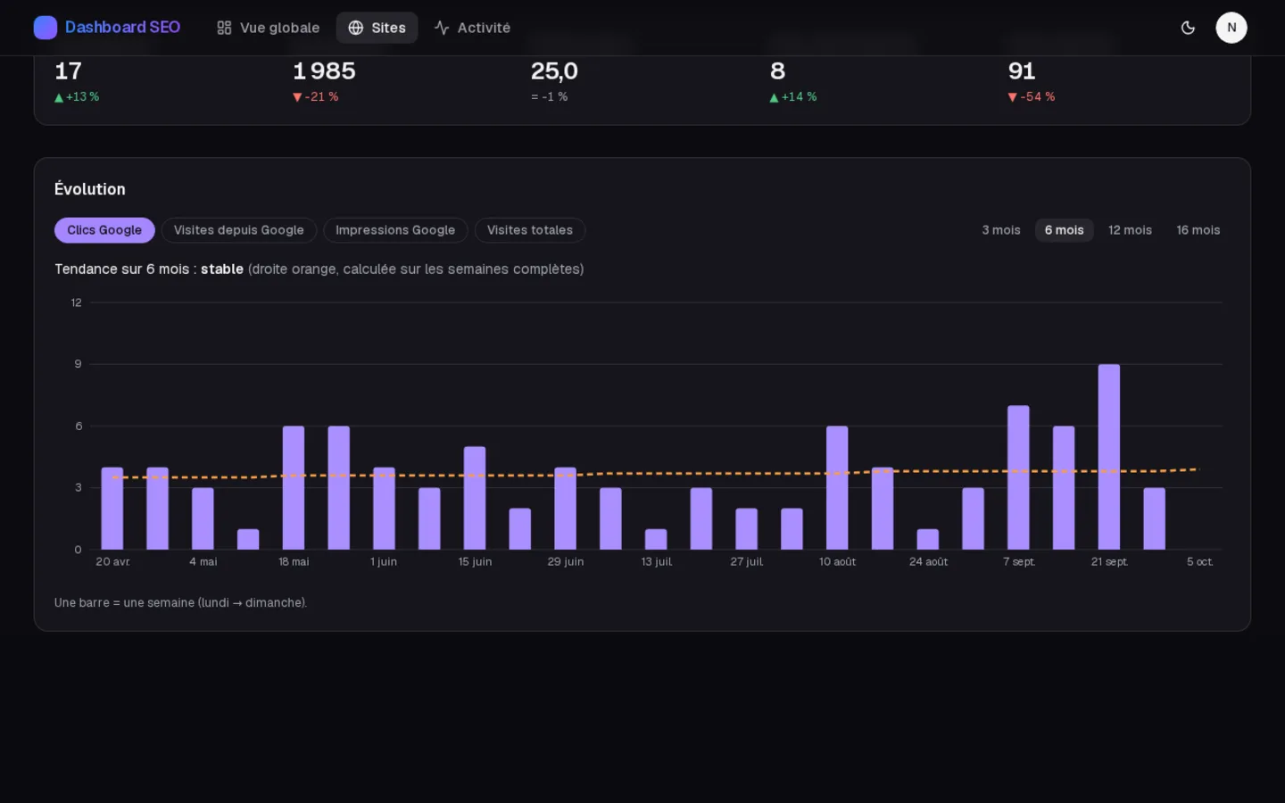This screenshot has height=803, width=1285.
Task: Click the bar above the 18 mai label
Action: tap(294, 488)
